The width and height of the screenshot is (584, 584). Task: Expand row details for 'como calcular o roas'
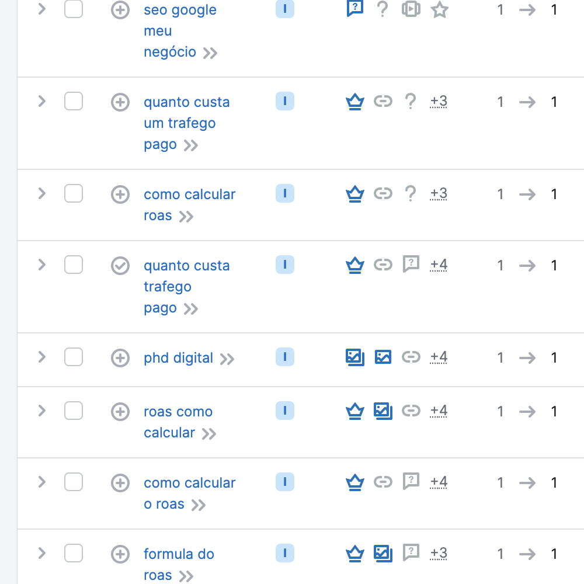[x=42, y=482]
